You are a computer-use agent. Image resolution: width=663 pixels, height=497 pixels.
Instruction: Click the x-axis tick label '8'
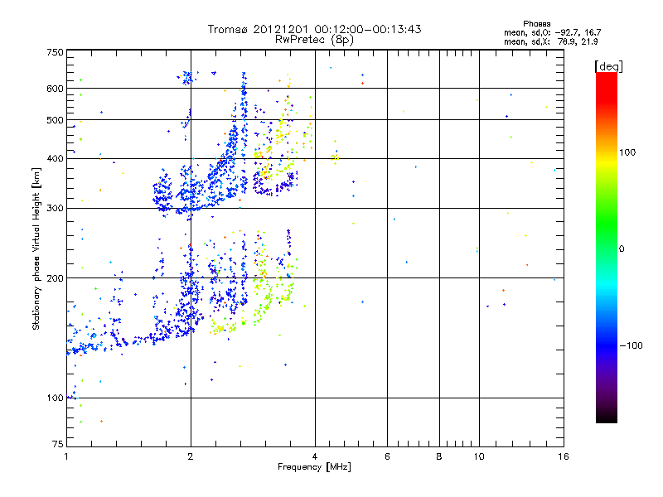pyautogui.click(x=439, y=456)
